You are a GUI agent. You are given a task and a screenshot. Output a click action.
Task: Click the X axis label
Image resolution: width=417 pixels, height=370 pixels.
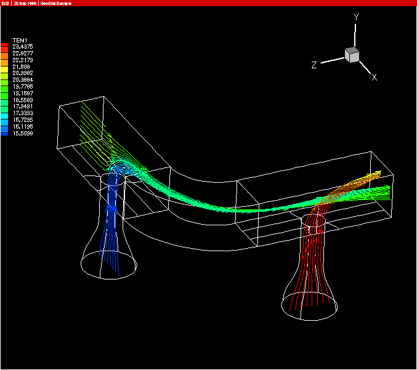pyautogui.click(x=374, y=78)
